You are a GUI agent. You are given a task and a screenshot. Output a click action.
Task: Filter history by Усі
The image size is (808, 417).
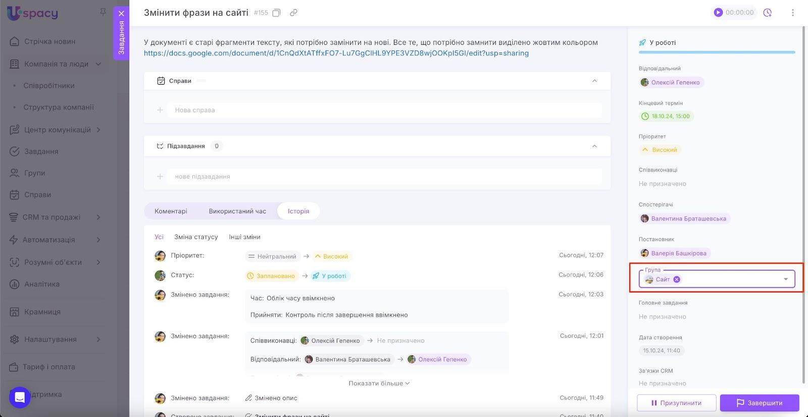159,237
